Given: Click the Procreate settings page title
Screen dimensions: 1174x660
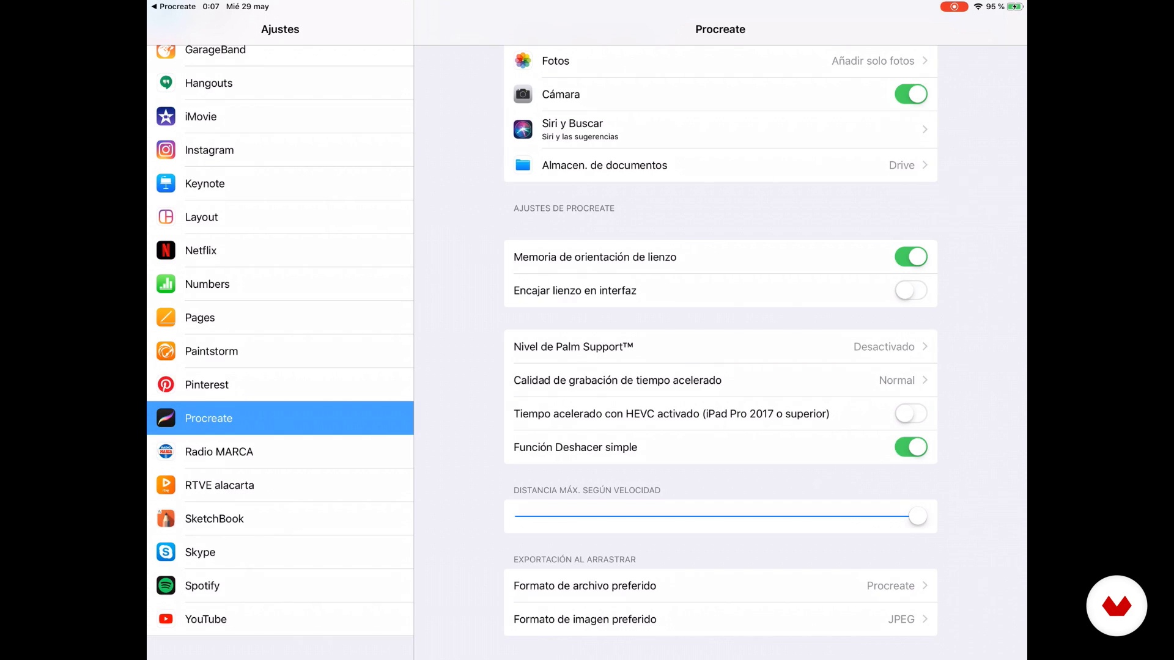Looking at the screenshot, I should tap(720, 29).
